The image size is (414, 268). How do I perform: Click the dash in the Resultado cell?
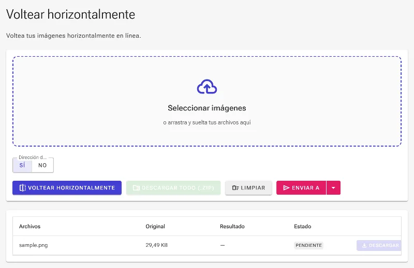(x=223, y=245)
